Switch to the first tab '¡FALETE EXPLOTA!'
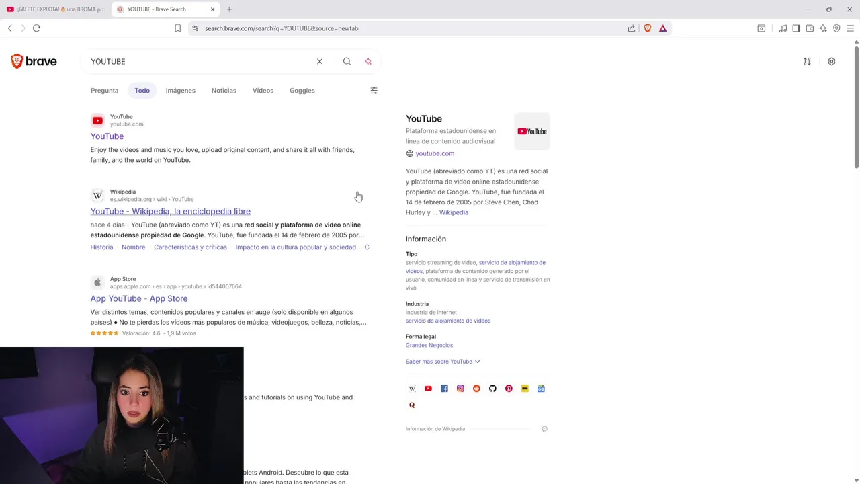The height and width of the screenshot is (484, 860). (x=55, y=9)
